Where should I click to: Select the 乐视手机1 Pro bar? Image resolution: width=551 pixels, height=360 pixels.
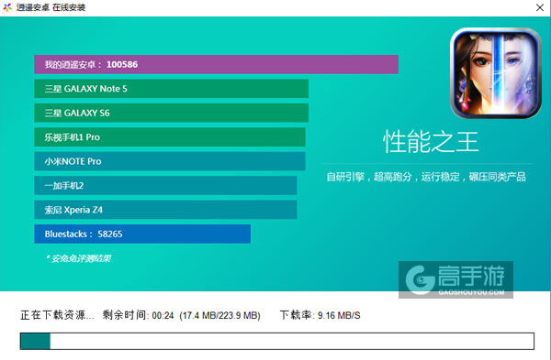pyautogui.click(x=170, y=137)
